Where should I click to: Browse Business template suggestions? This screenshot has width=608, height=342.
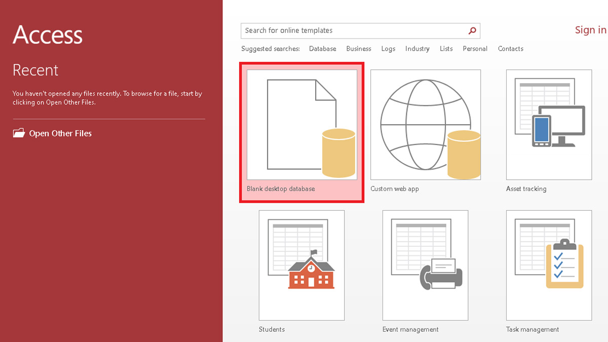pyautogui.click(x=358, y=49)
